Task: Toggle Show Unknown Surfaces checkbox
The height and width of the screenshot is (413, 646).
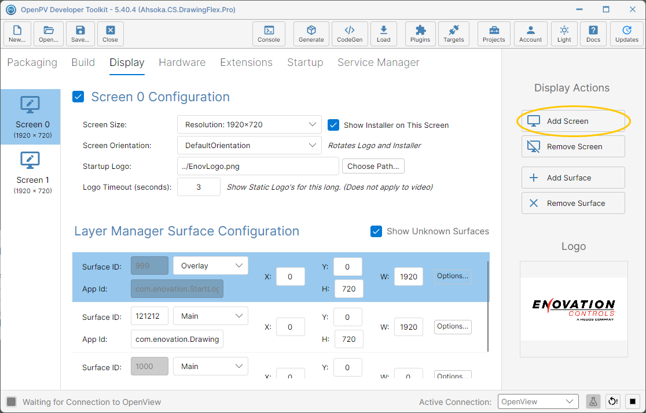Action: (376, 231)
